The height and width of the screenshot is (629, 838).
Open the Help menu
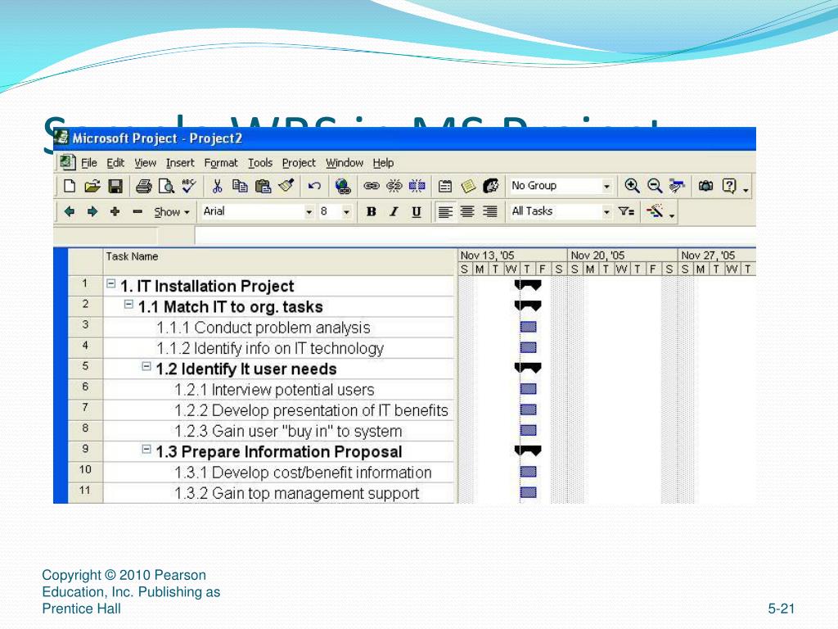pos(383,163)
